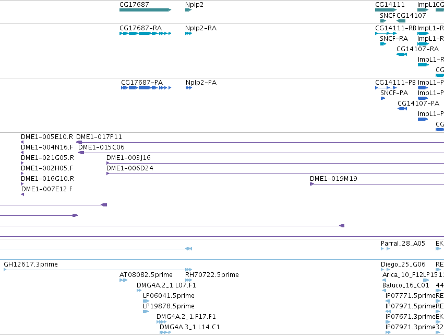Select the DME1-003J16 clone feature

pos(275,163)
